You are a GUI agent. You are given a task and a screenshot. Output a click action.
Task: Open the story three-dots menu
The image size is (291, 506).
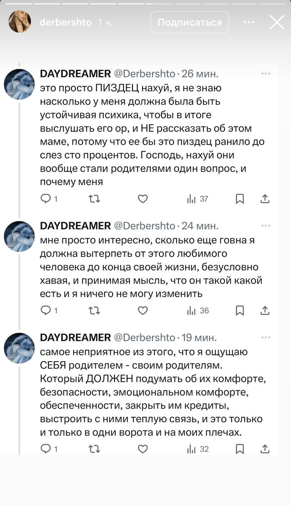click(248, 23)
